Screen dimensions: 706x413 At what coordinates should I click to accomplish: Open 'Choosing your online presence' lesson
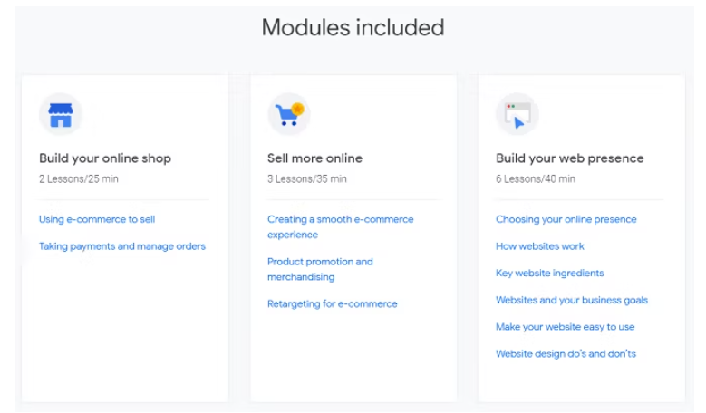pyautogui.click(x=566, y=219)
